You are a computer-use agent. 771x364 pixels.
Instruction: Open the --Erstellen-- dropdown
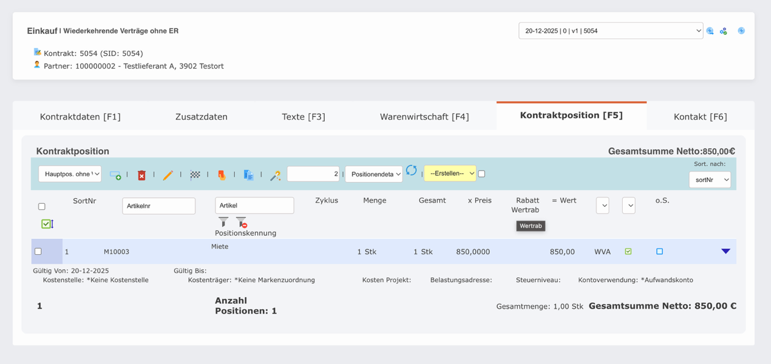coord(451,174)
